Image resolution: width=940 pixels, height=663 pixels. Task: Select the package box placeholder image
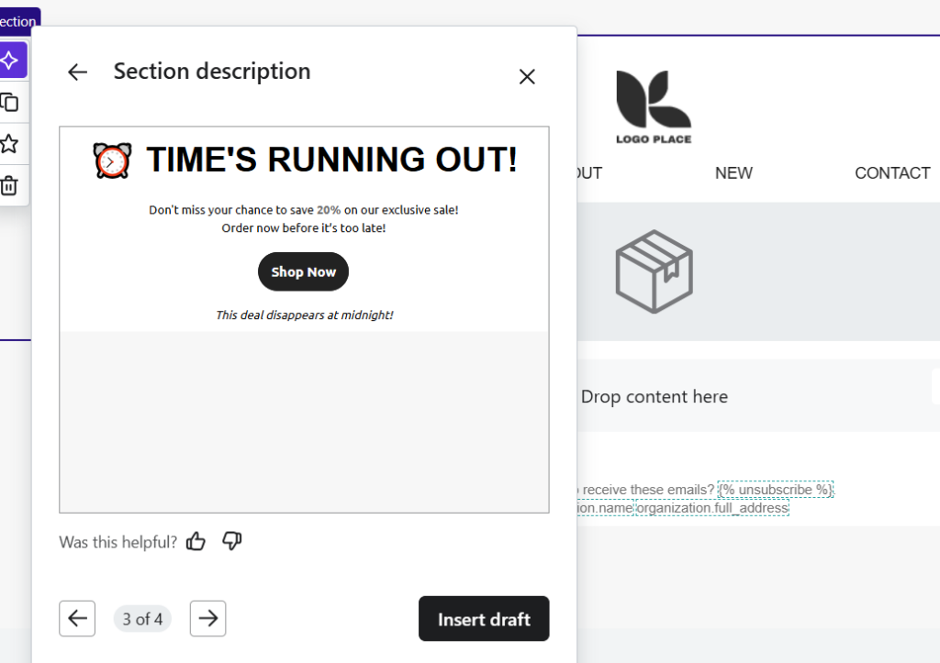[654, 271]
